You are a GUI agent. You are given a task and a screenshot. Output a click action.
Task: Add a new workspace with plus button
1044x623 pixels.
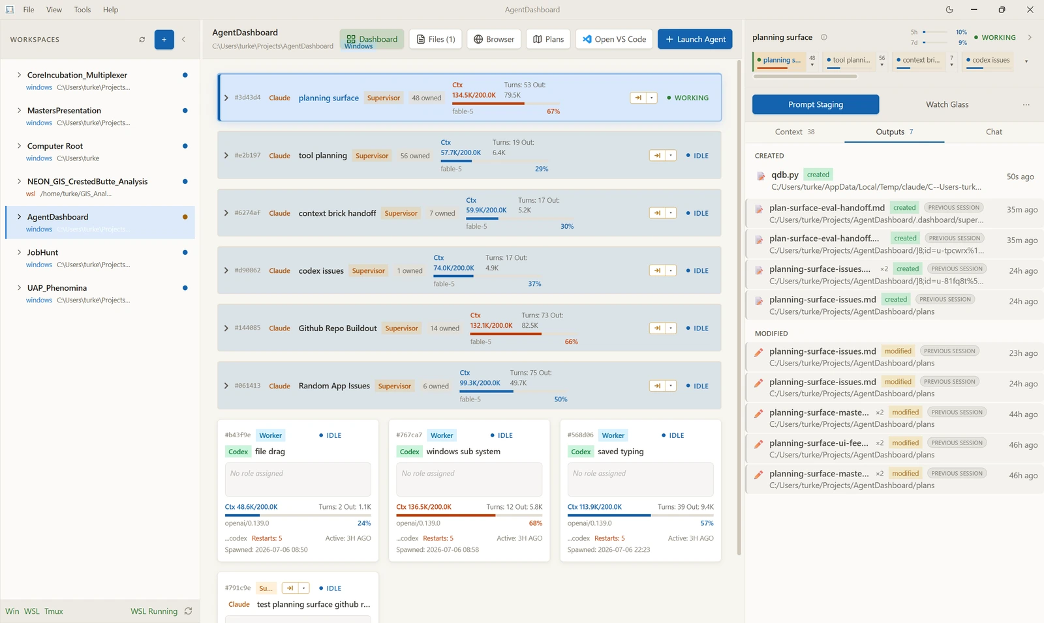coord(164,40)
